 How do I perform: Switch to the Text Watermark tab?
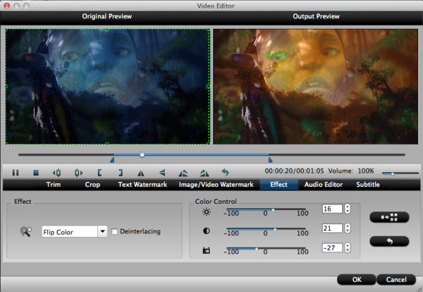tap(142, 185)
